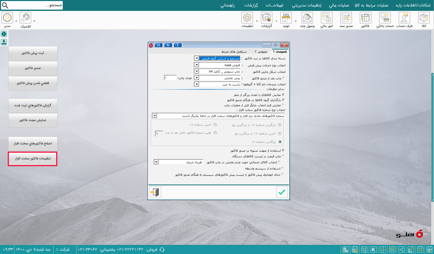Open the calendar with person icon
Screen dimensions: 434x254
point(355,250)
